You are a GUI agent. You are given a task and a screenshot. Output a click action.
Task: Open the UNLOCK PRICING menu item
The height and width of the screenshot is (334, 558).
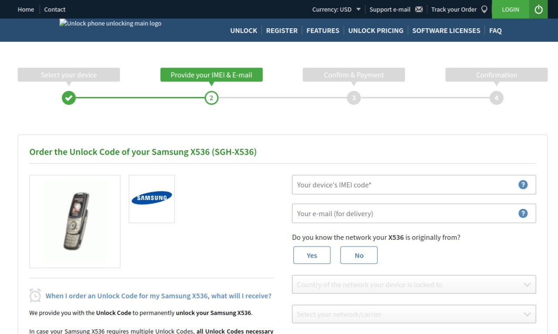coord(376,30)
